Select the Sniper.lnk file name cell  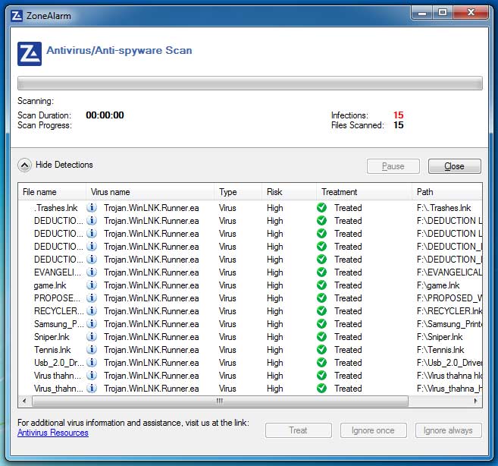[52, 337]
